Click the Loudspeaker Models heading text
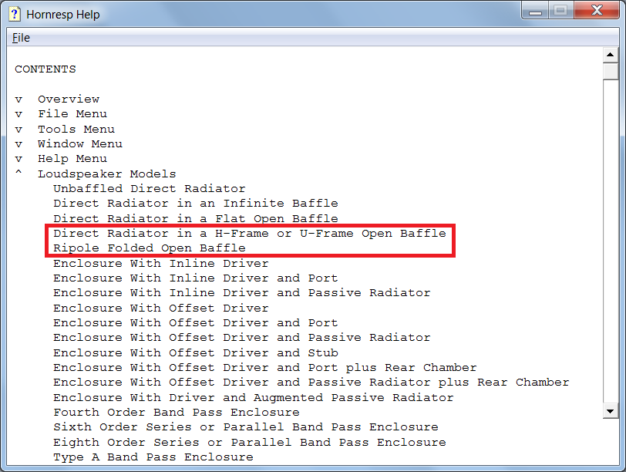Screen dimensions: 626x472 click(x=107, y=174)
